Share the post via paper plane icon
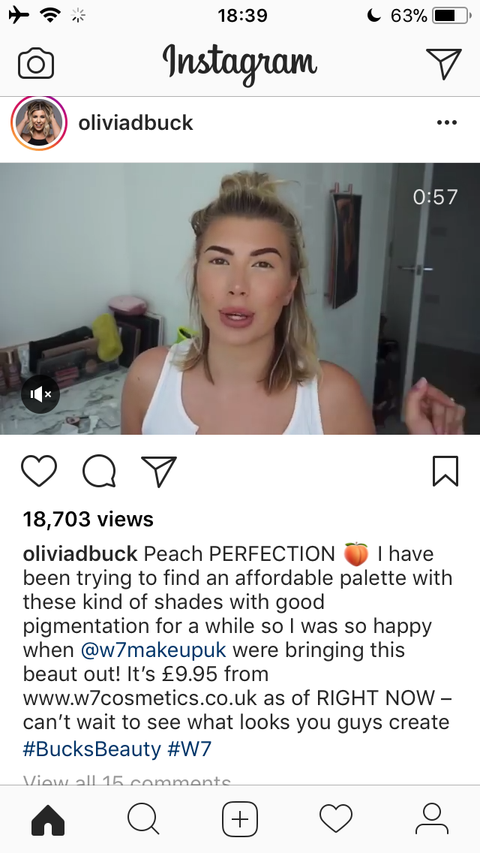This screenshot has width=480, height=853. tap(159, 471)
